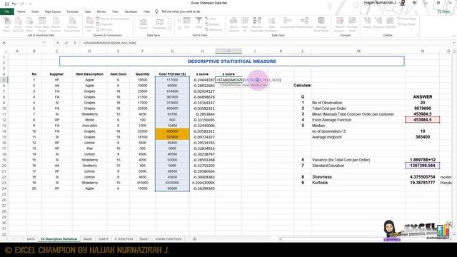Click Forecast Sheet icon
The height and width of the screenshot is (257, 457).
[x=352, y=24]
